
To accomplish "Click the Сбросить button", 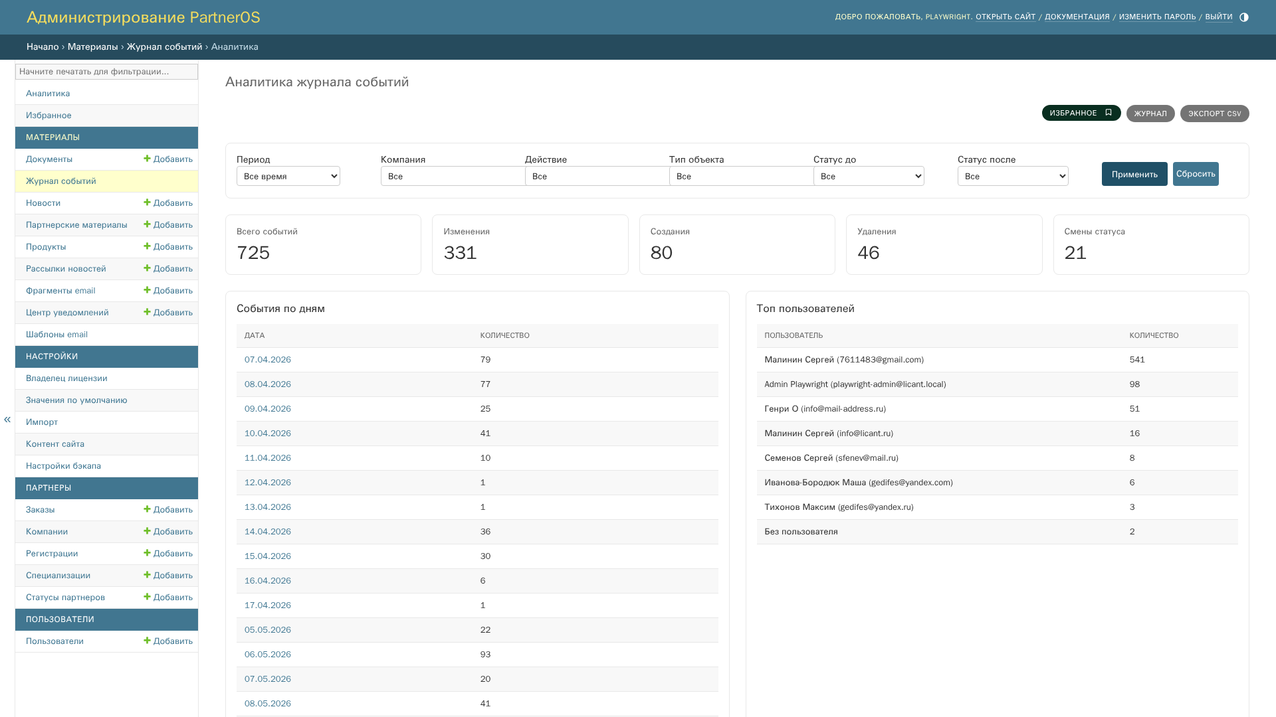I will click(x=1196, y=174).
